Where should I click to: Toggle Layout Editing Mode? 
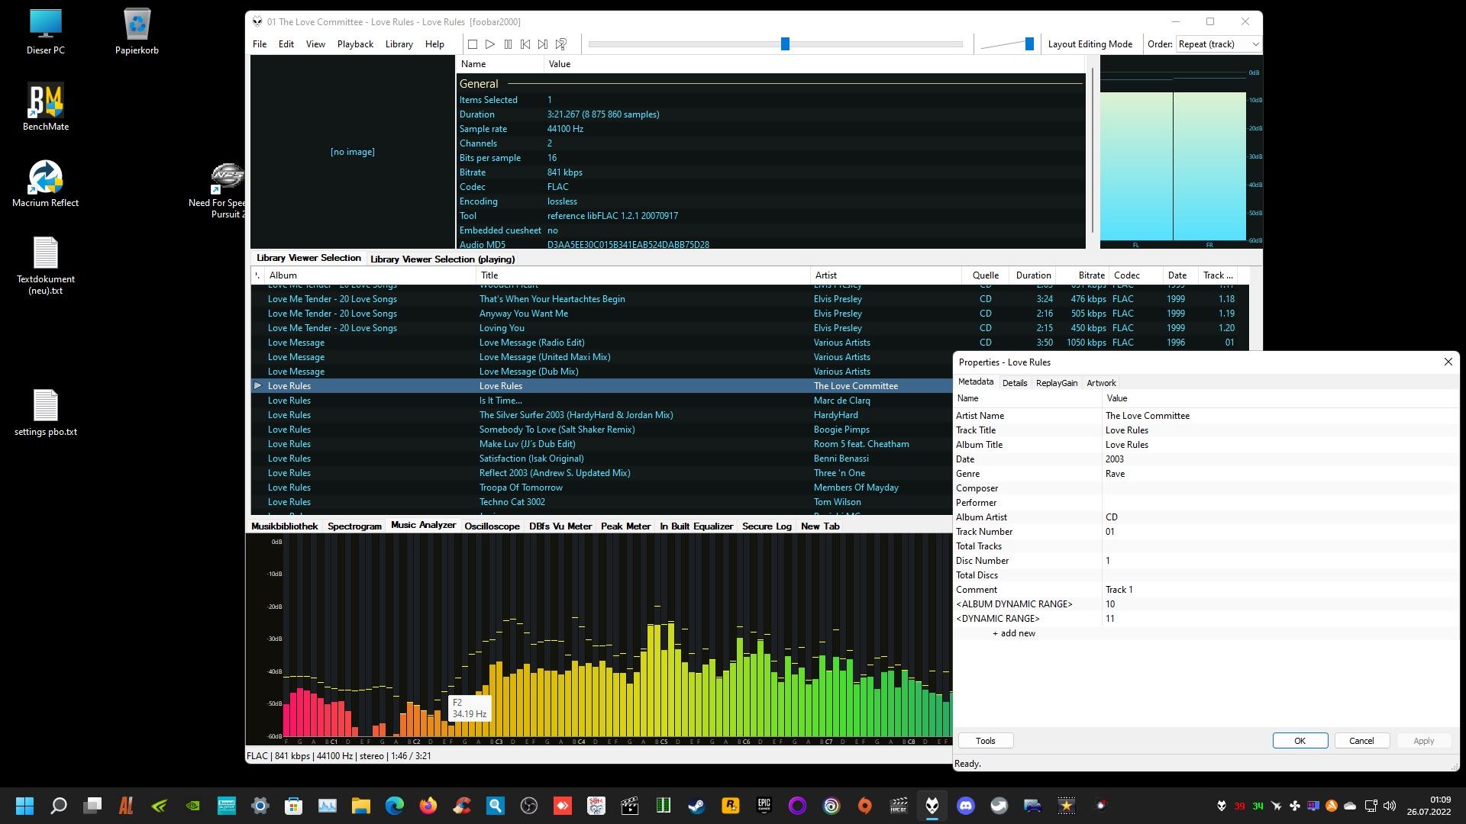pyautogui.click(x=1090, y=44)
